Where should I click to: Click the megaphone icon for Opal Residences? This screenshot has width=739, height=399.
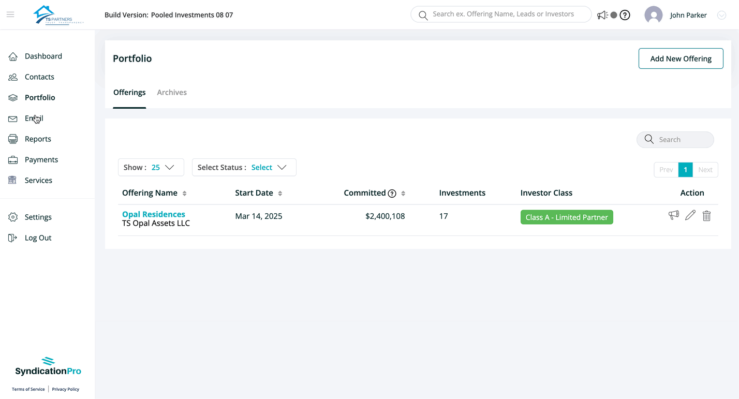tap(673, 215)
